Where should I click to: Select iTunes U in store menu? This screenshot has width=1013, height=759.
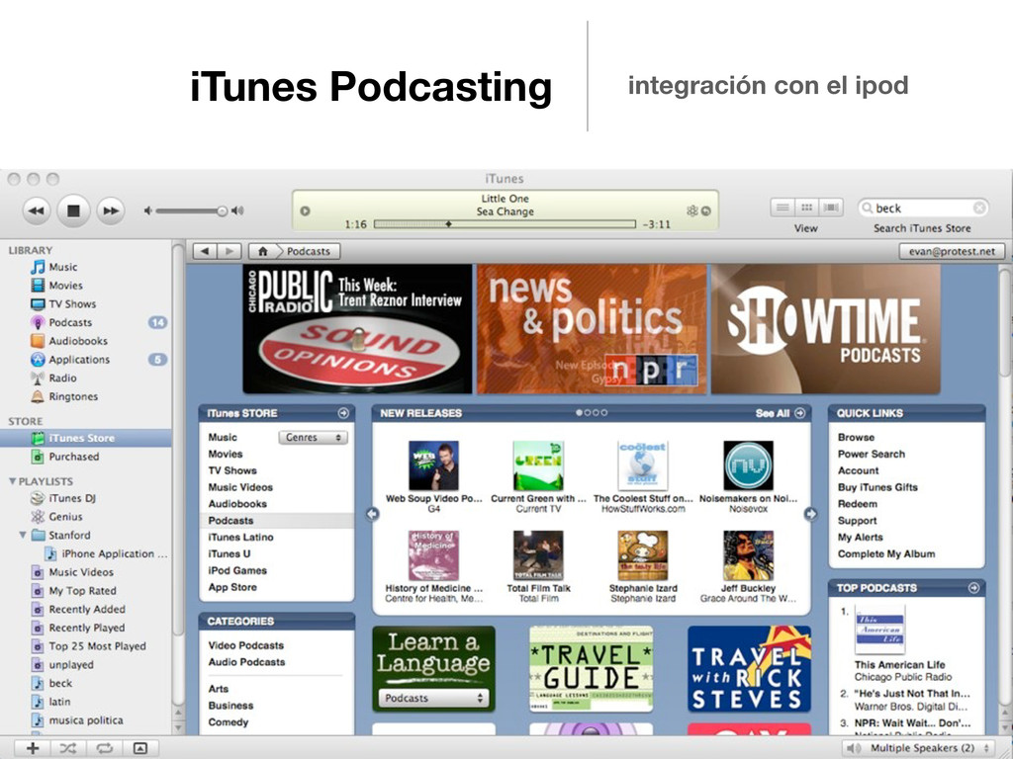tap(229, 553)
